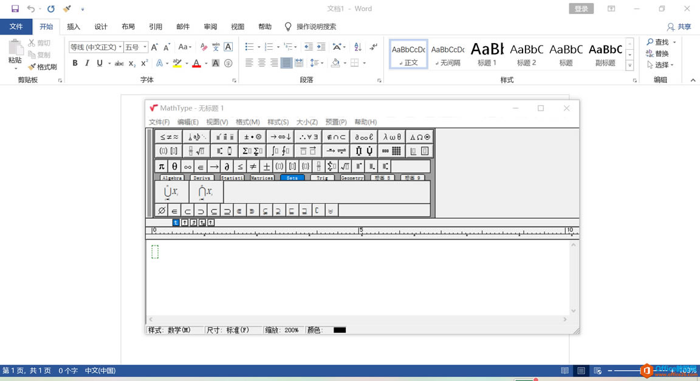Toggle Italic formatting in Word ribbon
Image resolution: width=700 pixels, height=381 pixels.
coord(87,63)
